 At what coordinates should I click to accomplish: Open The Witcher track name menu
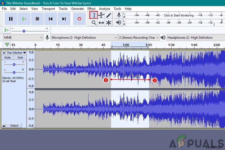pos(16,53)
